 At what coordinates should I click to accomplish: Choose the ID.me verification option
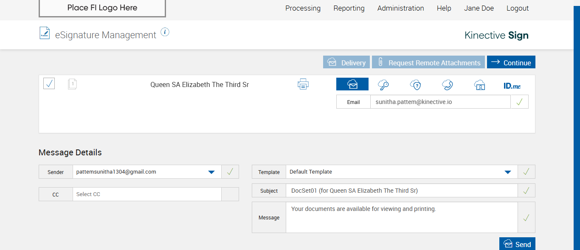click(512, 85)
